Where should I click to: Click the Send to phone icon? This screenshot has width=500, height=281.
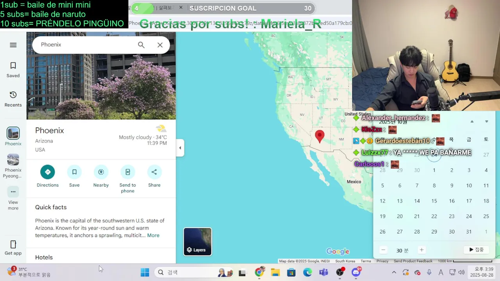point(128,172)
